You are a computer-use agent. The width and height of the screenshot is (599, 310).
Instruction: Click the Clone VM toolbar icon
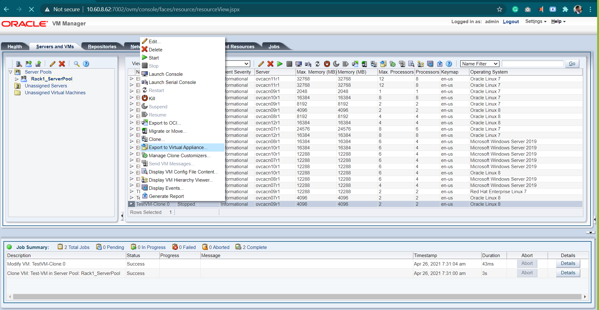(374, 64)
